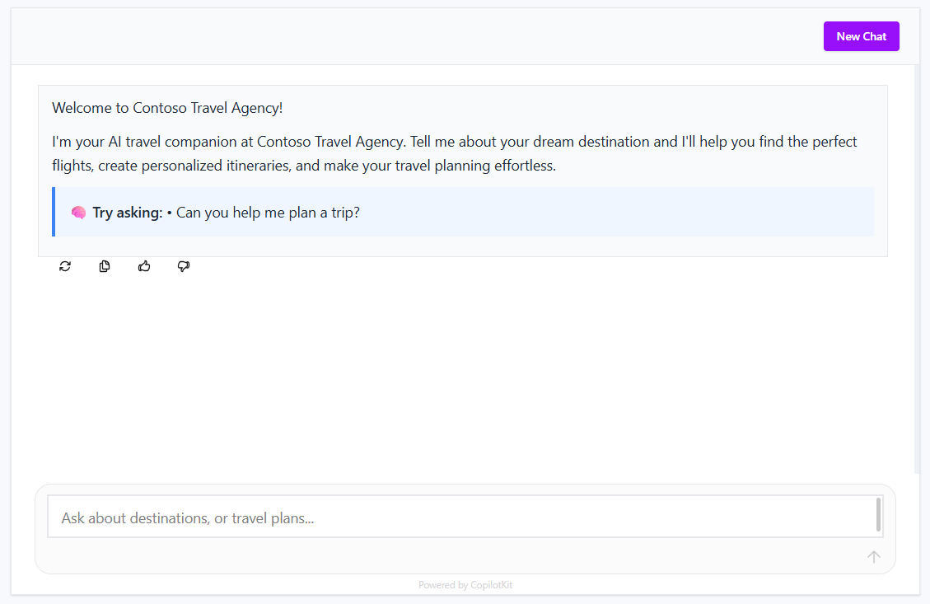Give the response a thumbs up
930x604 pixels.
[144, 266]
